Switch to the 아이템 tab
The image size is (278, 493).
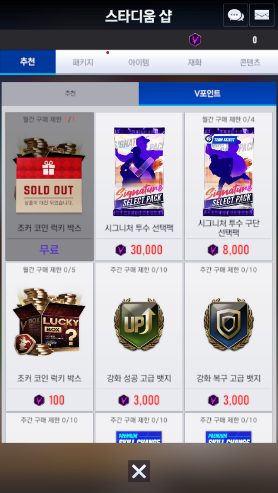139,62
